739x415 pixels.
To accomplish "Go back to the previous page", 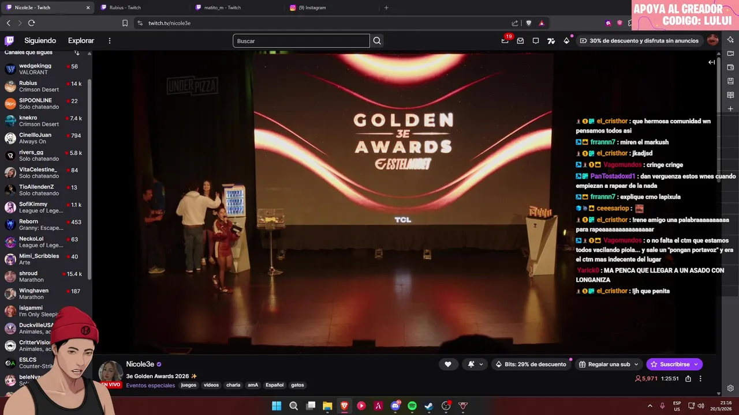I will point(8,23).
